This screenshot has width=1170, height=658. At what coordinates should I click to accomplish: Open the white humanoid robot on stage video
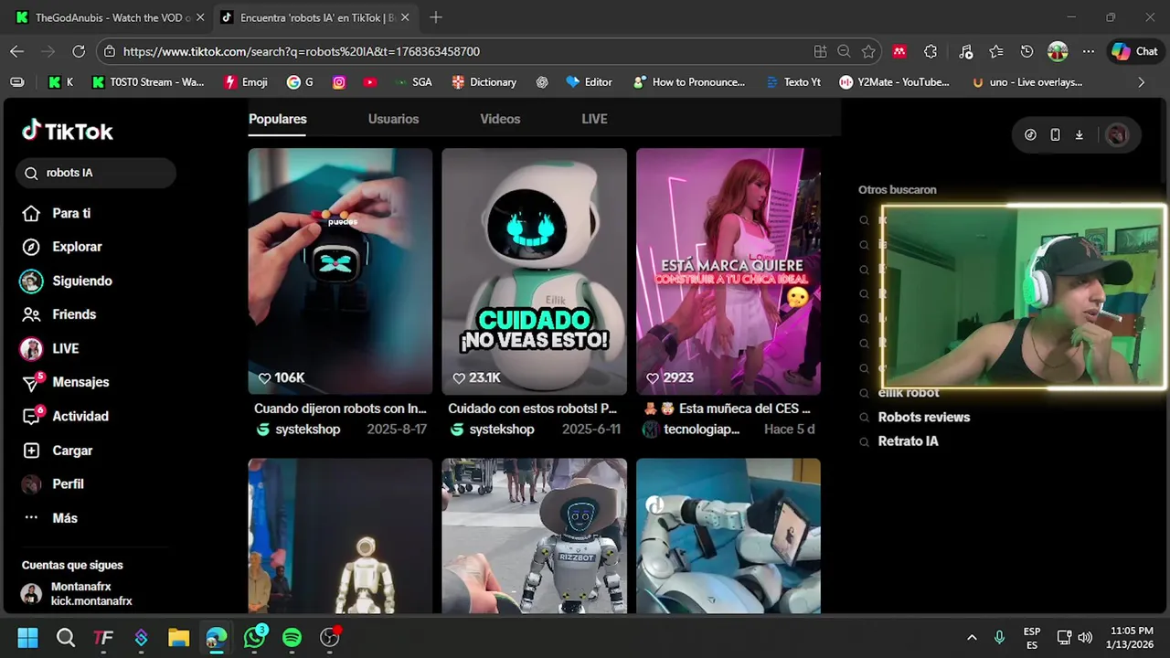pyautogui.click(x=340, y=536)
